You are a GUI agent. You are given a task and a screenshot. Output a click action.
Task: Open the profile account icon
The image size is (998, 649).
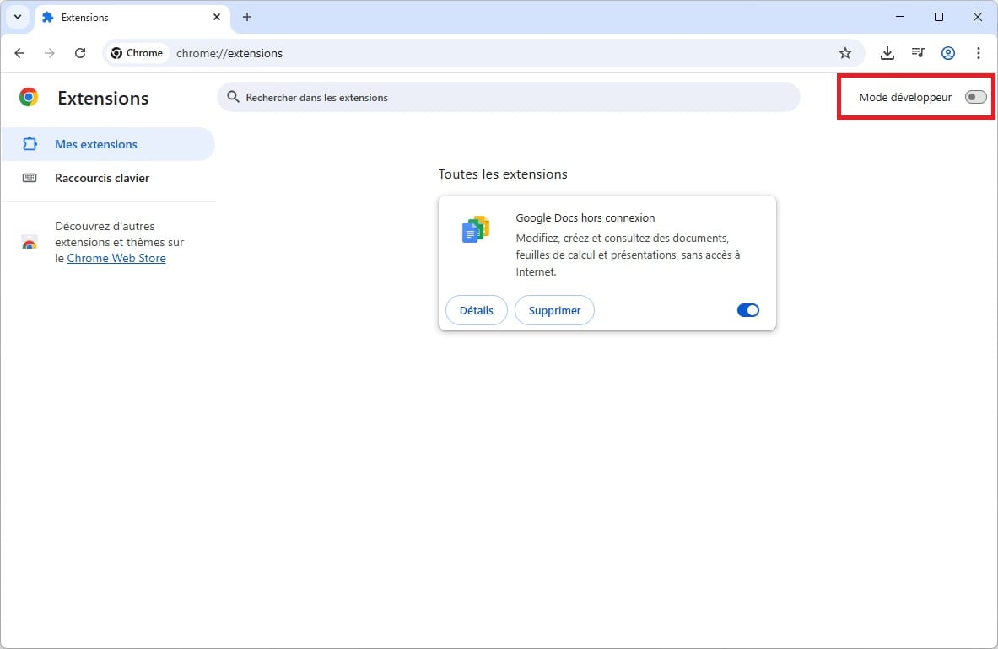(x=948, y=53)
